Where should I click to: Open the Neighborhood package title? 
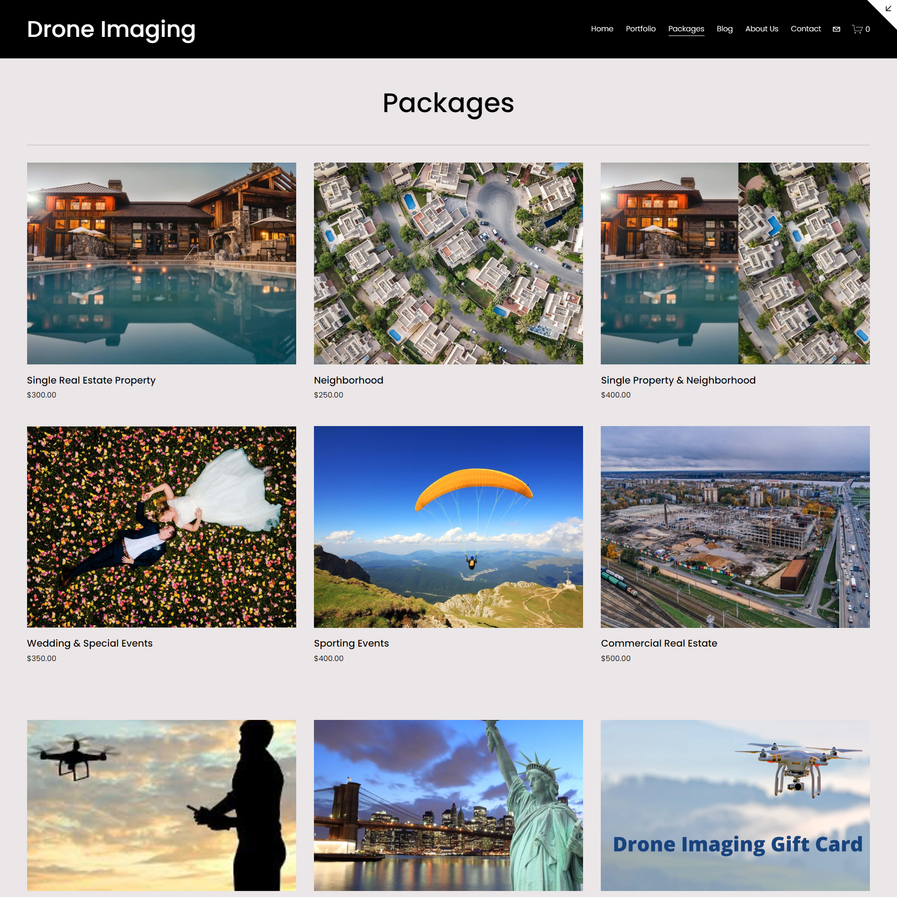pos(349,380)
